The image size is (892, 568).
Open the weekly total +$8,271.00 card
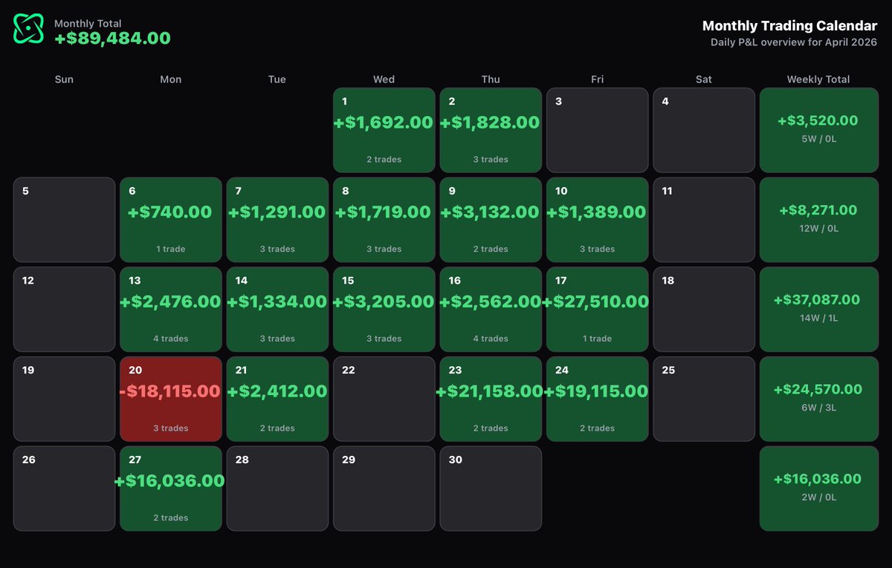[x=818, y=220]
